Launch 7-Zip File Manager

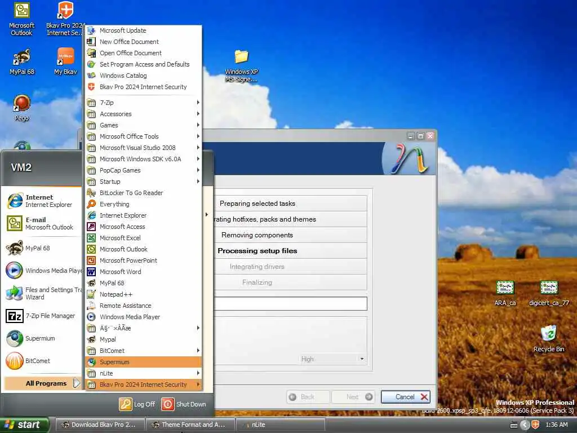(x=43, y=316)
